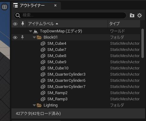Click the タイプ column header
This screenshot has width=146, height=121.
click(124, 24)
